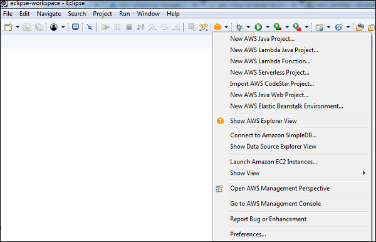This screenshot has width=376, height=242.
Task: Expand the External Tools dropdown arrow
Action: [x=306, y=27]
